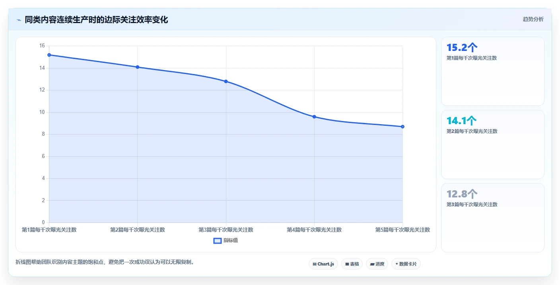Click the 14.1个 value card
Viewport: 560px width, 285px height.
pyautogui.click(x=493, y=144)
